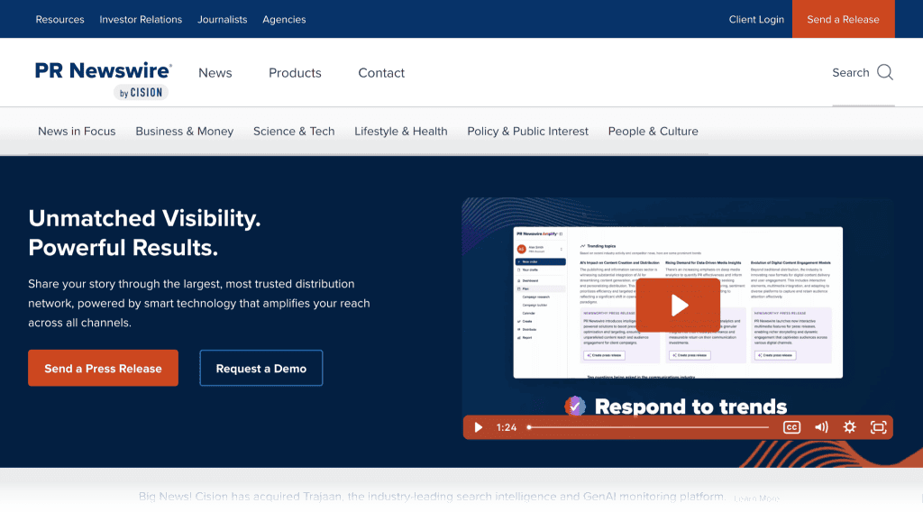Click Send a Press Release button
This screenshot has width=923, height=512.
pos(103,368)
